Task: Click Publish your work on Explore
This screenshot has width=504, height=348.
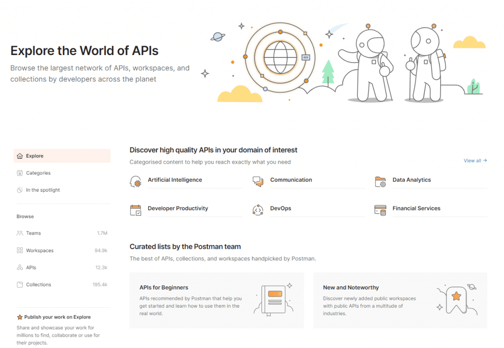Action: click(58, 317)
